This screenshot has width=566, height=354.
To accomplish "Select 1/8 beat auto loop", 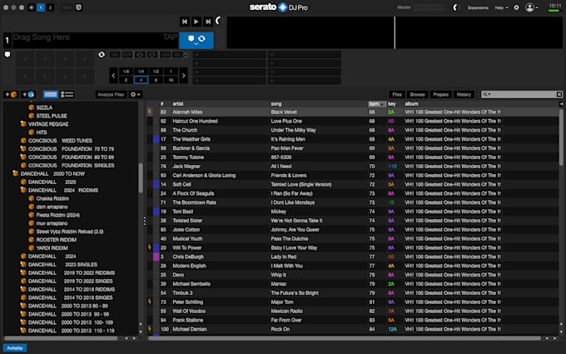I will 126,72.
